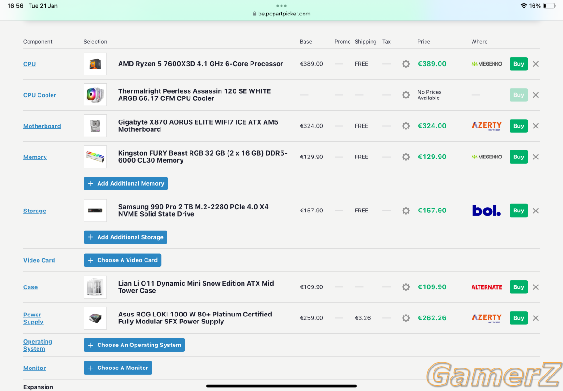Buy the Samsung 990 Pro SSD
Screen dimensions: 563x391
click(x=518, y=211)
